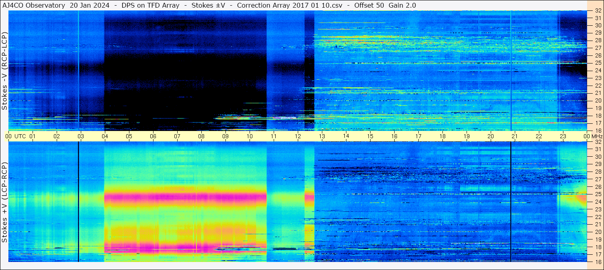Click hour tick '20' on UTC axis
604x270 pixels.
[490, 136]
